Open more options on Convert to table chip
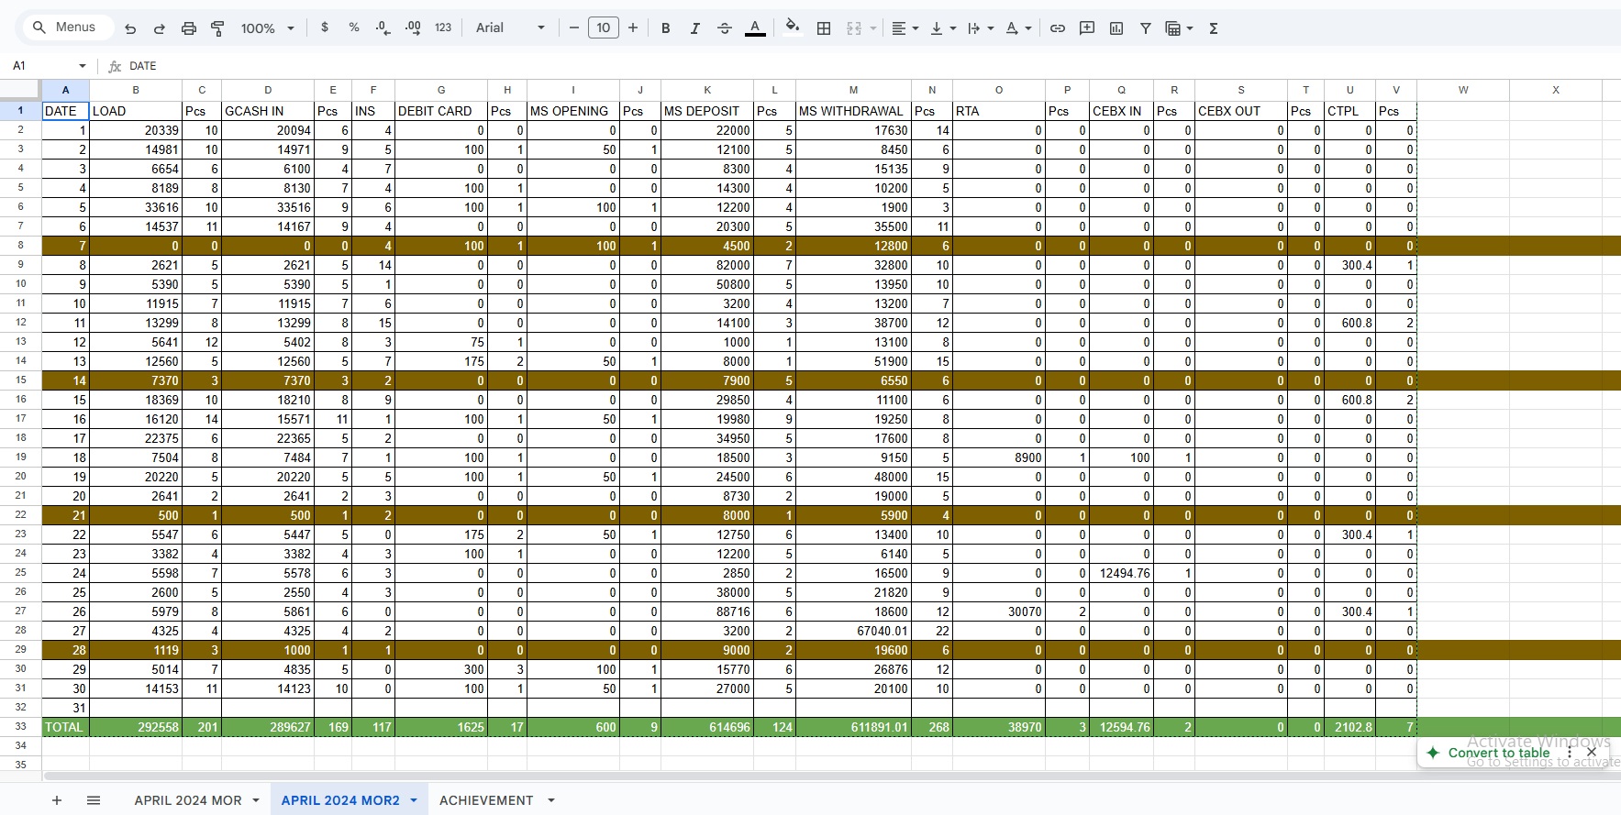Viewport: 1621px width, 815px height. 1570,753
